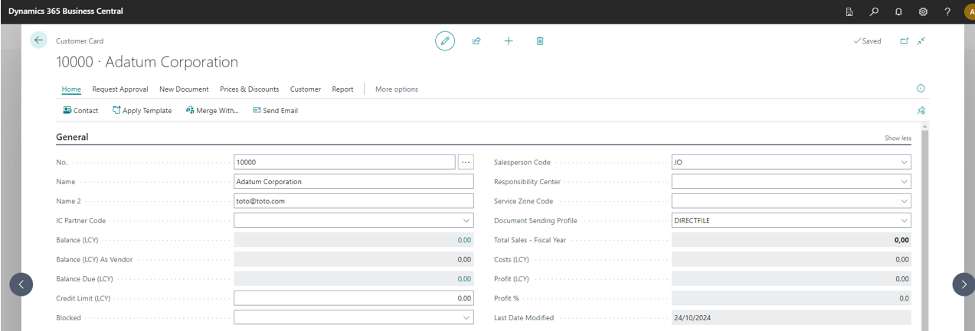
Task: Click the share icon in header
Action: 476,41
